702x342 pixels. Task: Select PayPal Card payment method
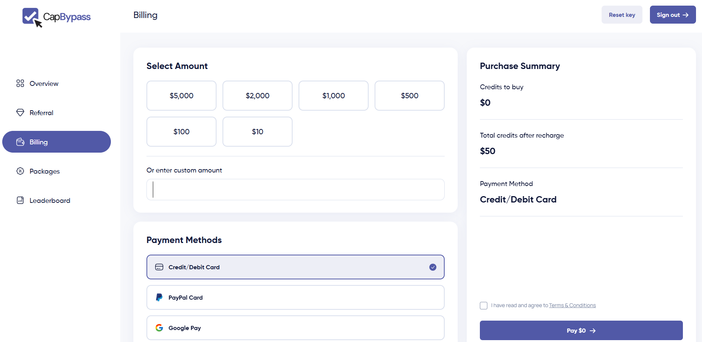296,297
